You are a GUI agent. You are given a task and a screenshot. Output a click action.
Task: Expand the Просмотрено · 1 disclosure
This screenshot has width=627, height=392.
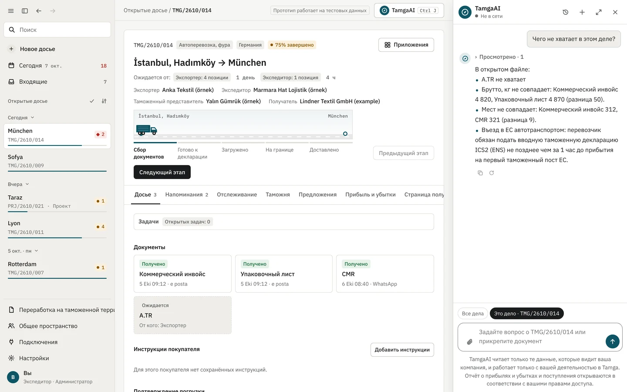coord(499,57)
